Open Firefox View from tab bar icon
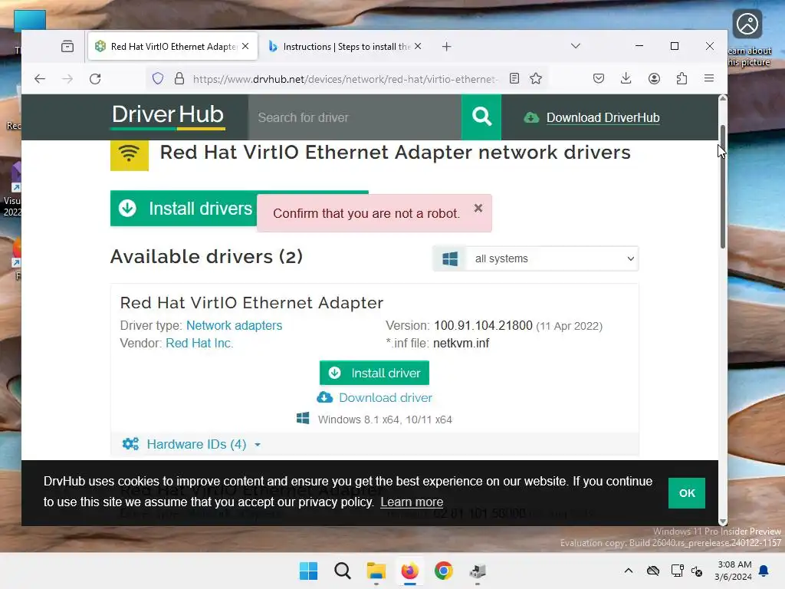This screenshot has width=785, height=589. (x=67, y=47)
